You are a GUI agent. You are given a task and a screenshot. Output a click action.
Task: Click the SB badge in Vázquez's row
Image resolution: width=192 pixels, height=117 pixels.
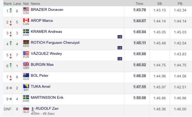pos(120,59)
